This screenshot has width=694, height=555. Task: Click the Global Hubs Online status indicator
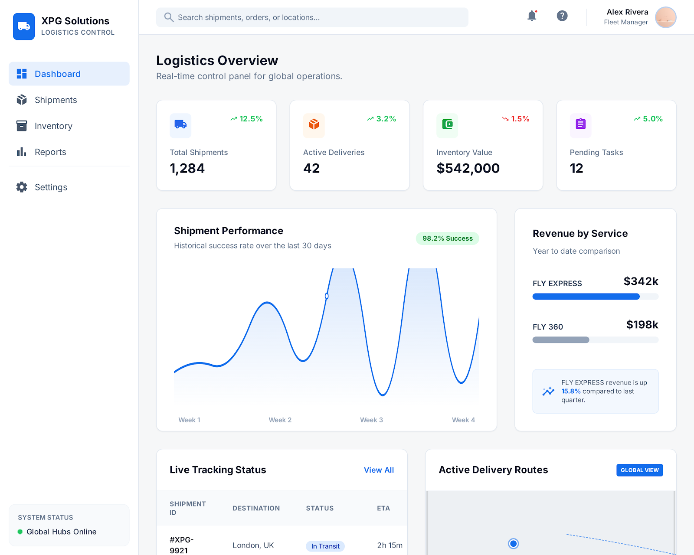[x=57, y=532]
